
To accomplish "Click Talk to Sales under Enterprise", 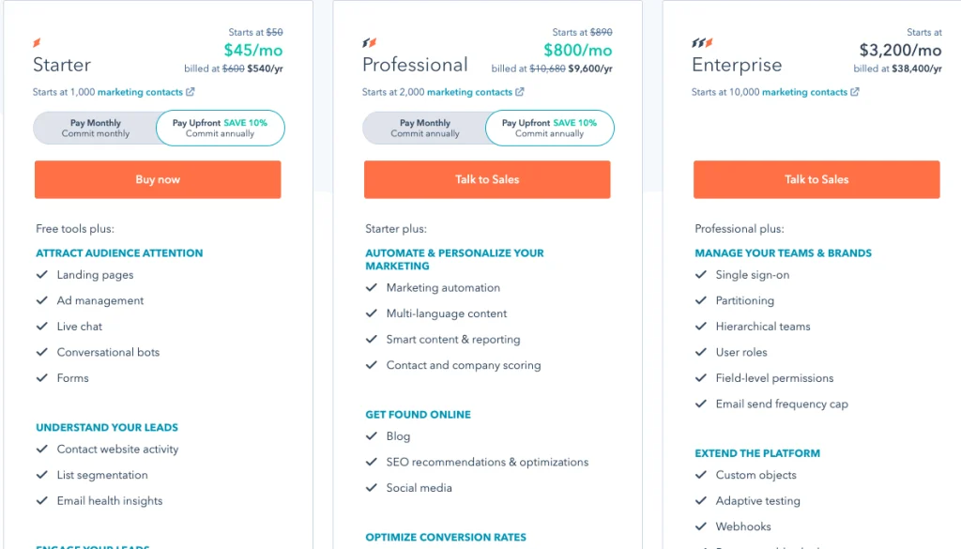I will pyautogui.click(x=816, y=179).
